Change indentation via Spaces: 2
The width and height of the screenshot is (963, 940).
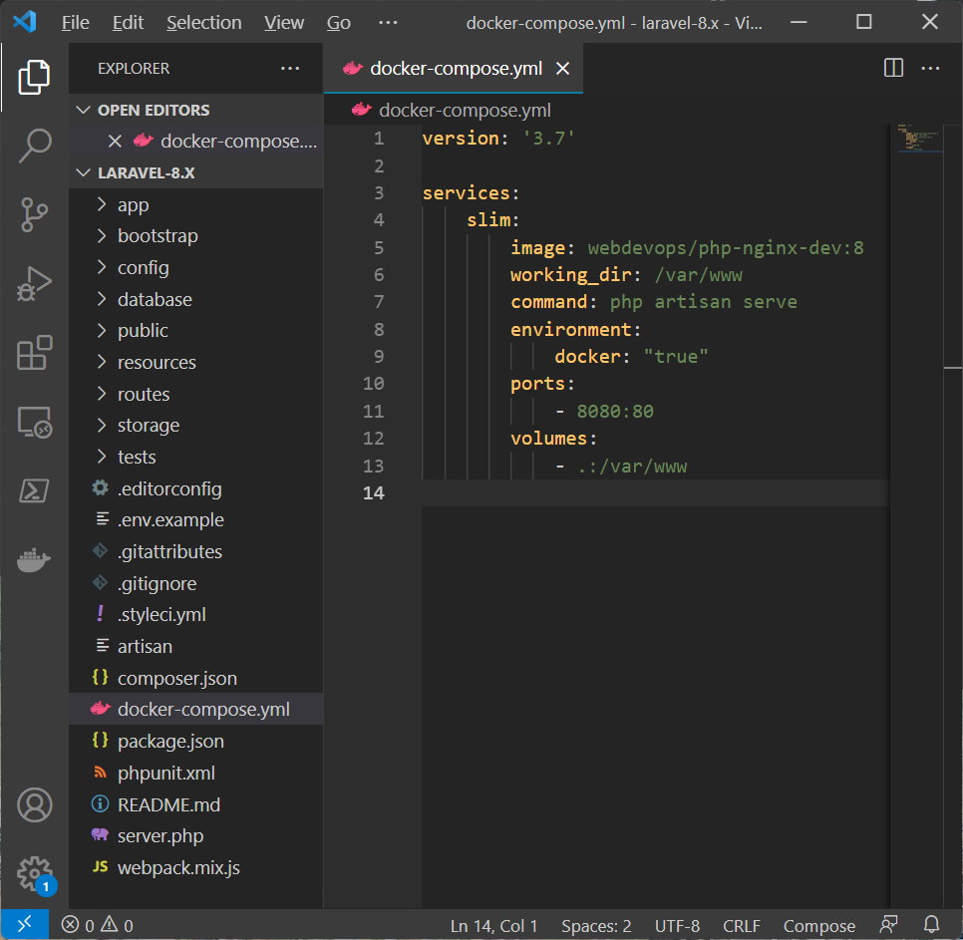point(596,925)
